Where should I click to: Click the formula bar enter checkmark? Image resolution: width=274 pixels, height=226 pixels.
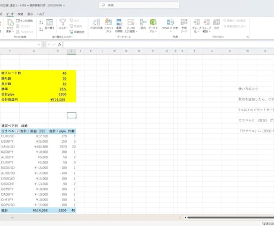54,45
